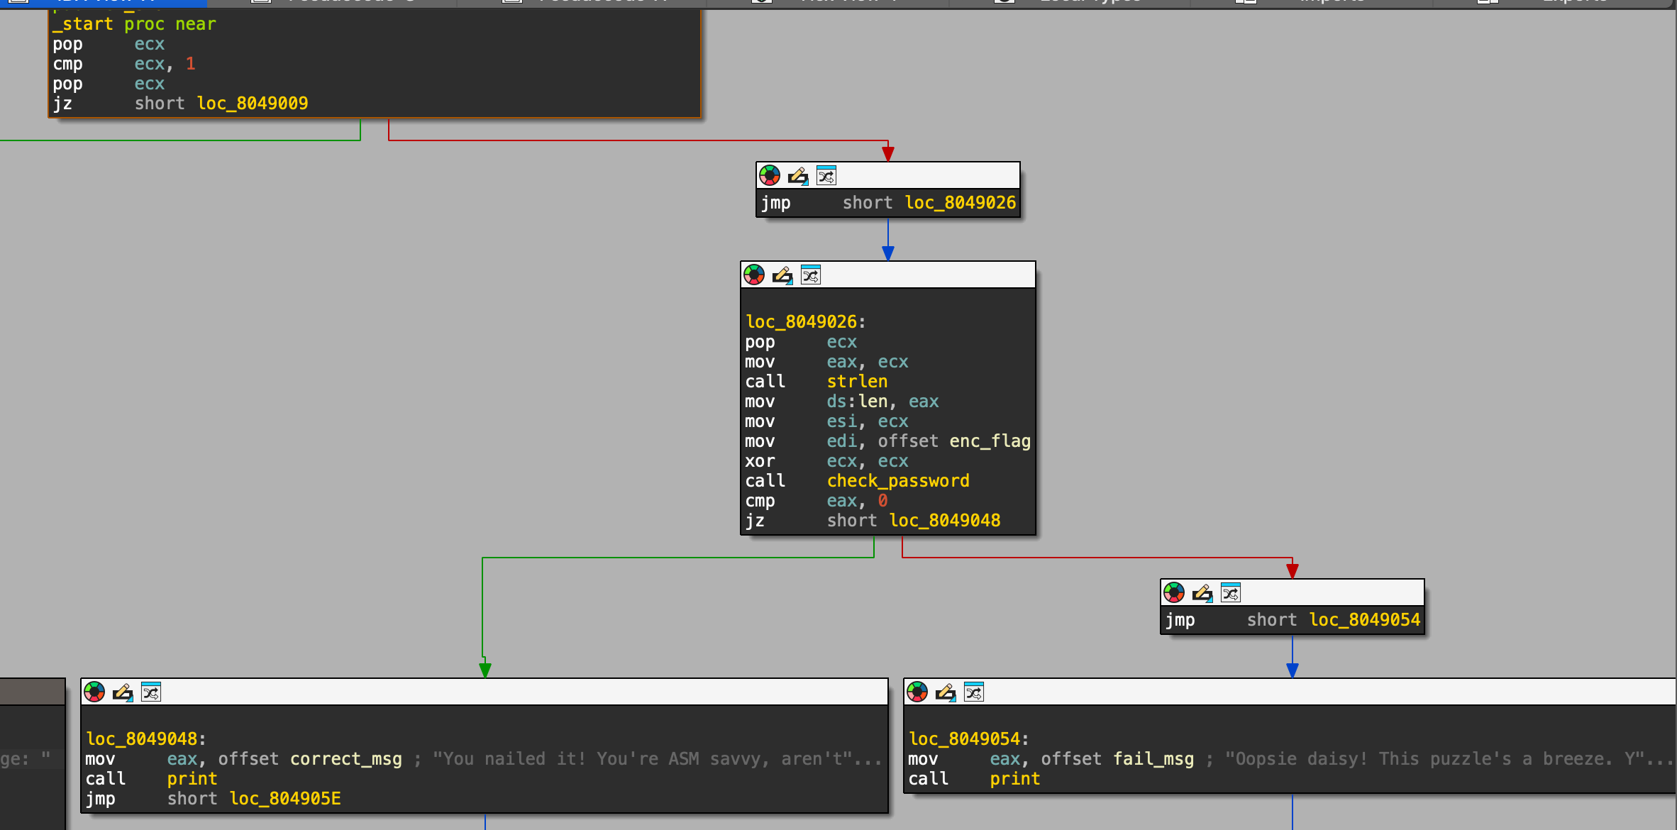Click pencil icon on loc_8049026 block header
Screen dimensions: 1677x830
pyautogui.click(x=782, y=275)
